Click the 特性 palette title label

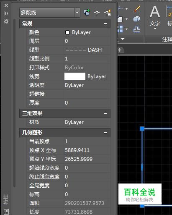point(6,199)
